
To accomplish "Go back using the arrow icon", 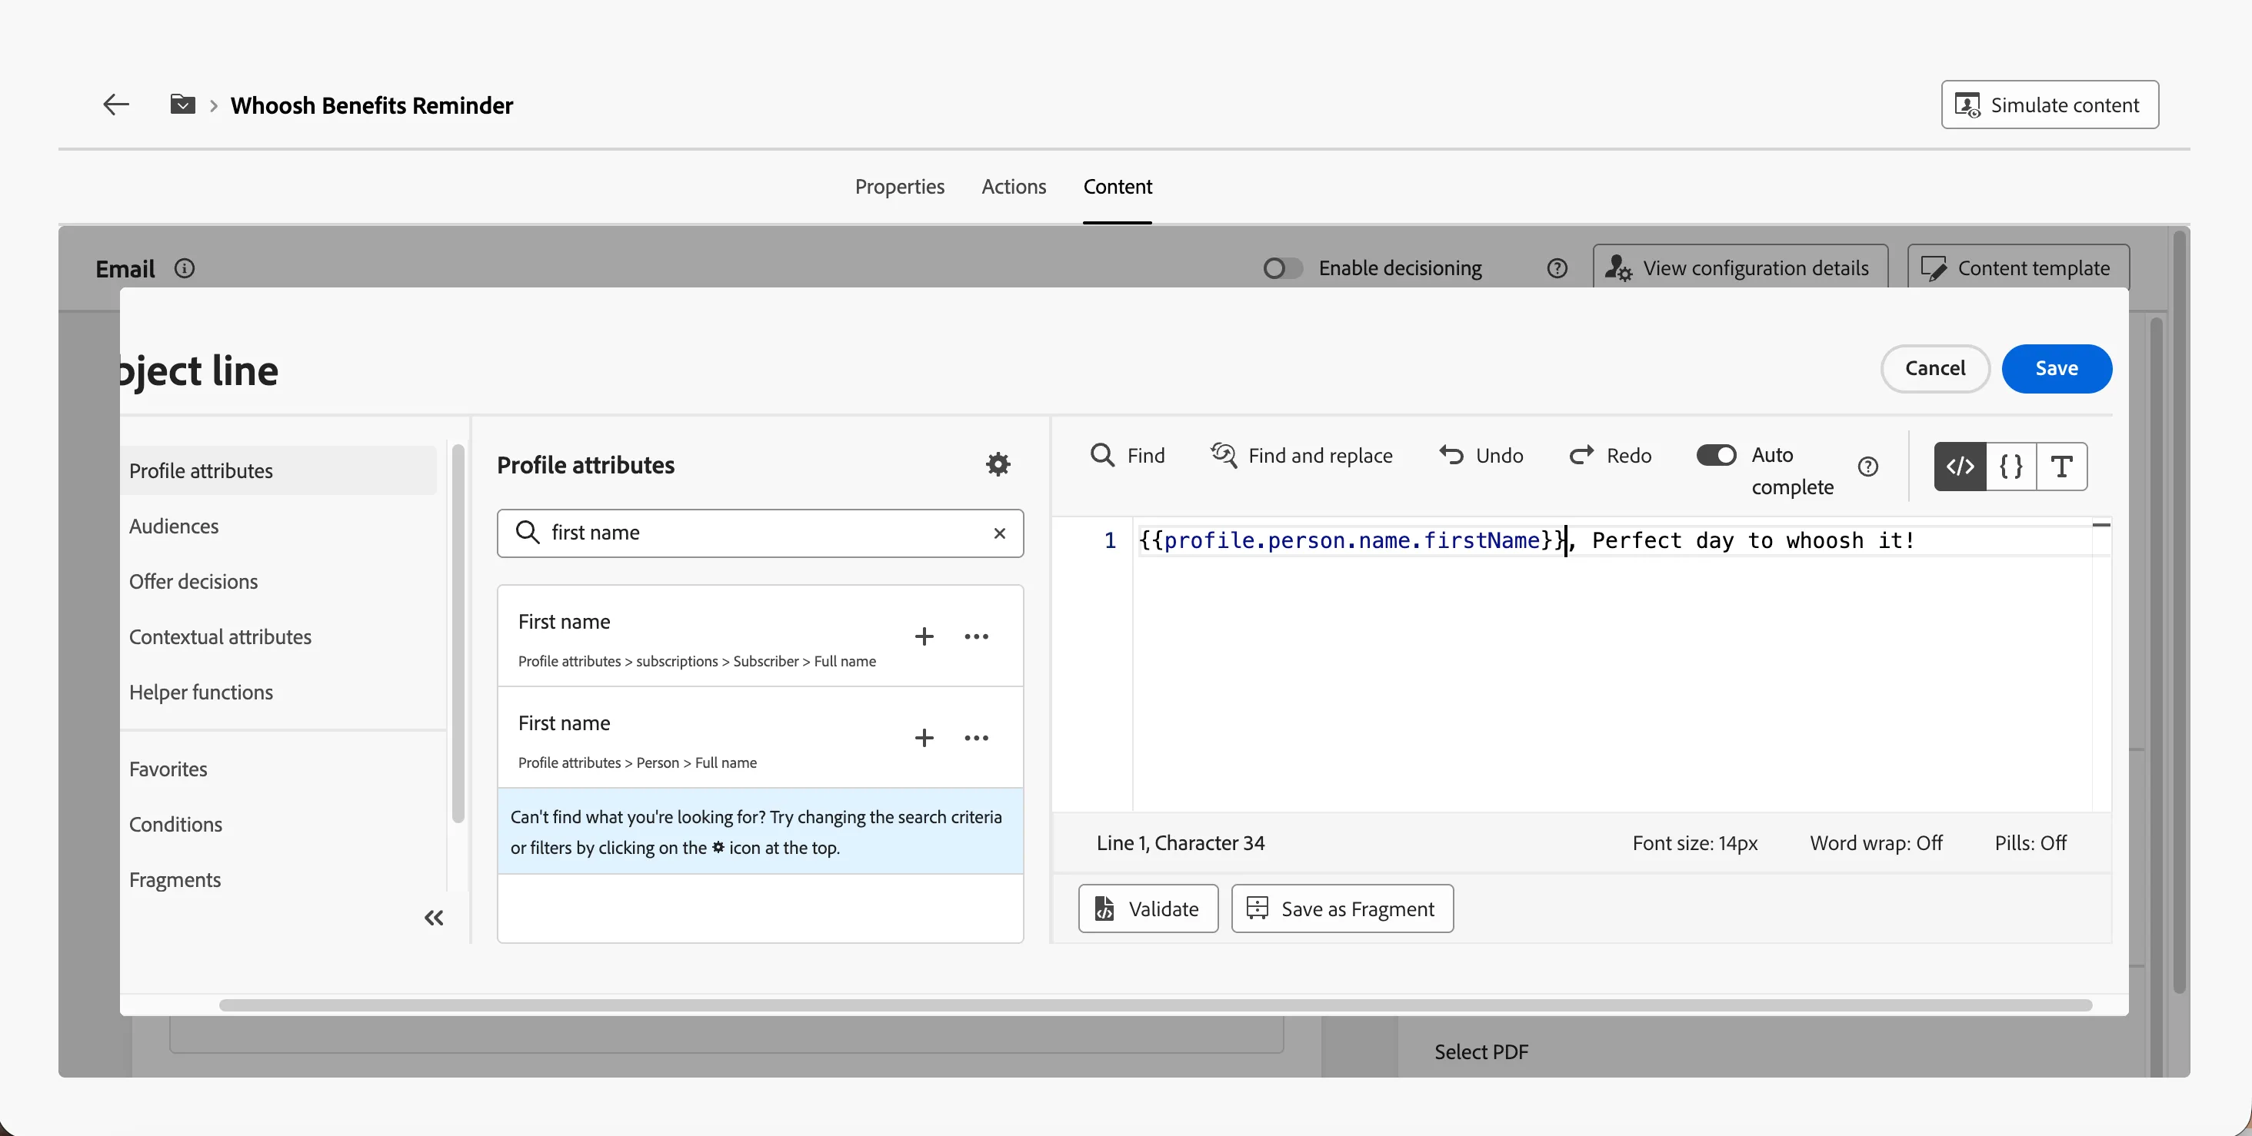I will coord(115,105).
